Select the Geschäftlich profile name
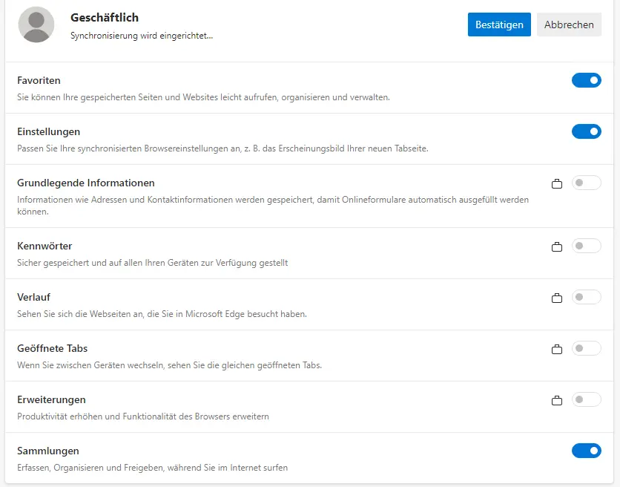 tap(105, 17)
